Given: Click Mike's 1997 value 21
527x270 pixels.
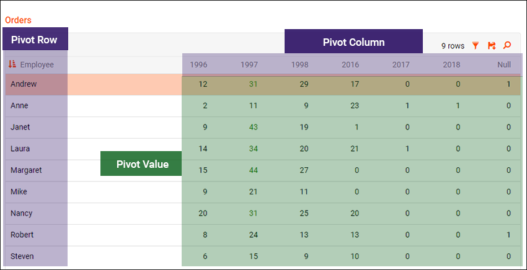Looking at the screenshot, I should [x=254, y=192].
